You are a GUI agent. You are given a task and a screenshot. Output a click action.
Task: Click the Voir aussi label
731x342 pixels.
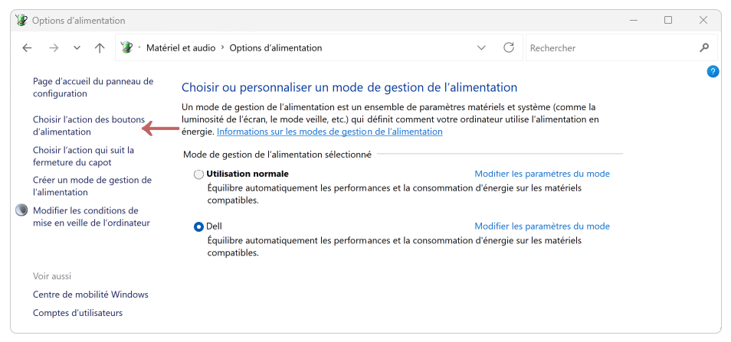click(x=52, y=276)
